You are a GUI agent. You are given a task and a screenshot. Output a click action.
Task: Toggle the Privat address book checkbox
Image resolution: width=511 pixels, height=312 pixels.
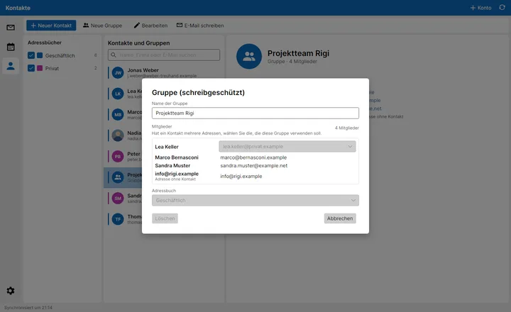click(x=31, y=68)
